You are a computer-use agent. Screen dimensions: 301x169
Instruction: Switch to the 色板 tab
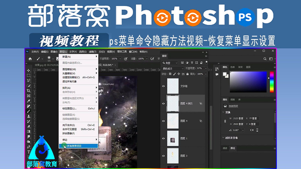pyautogui.click(x=233, y=67)
